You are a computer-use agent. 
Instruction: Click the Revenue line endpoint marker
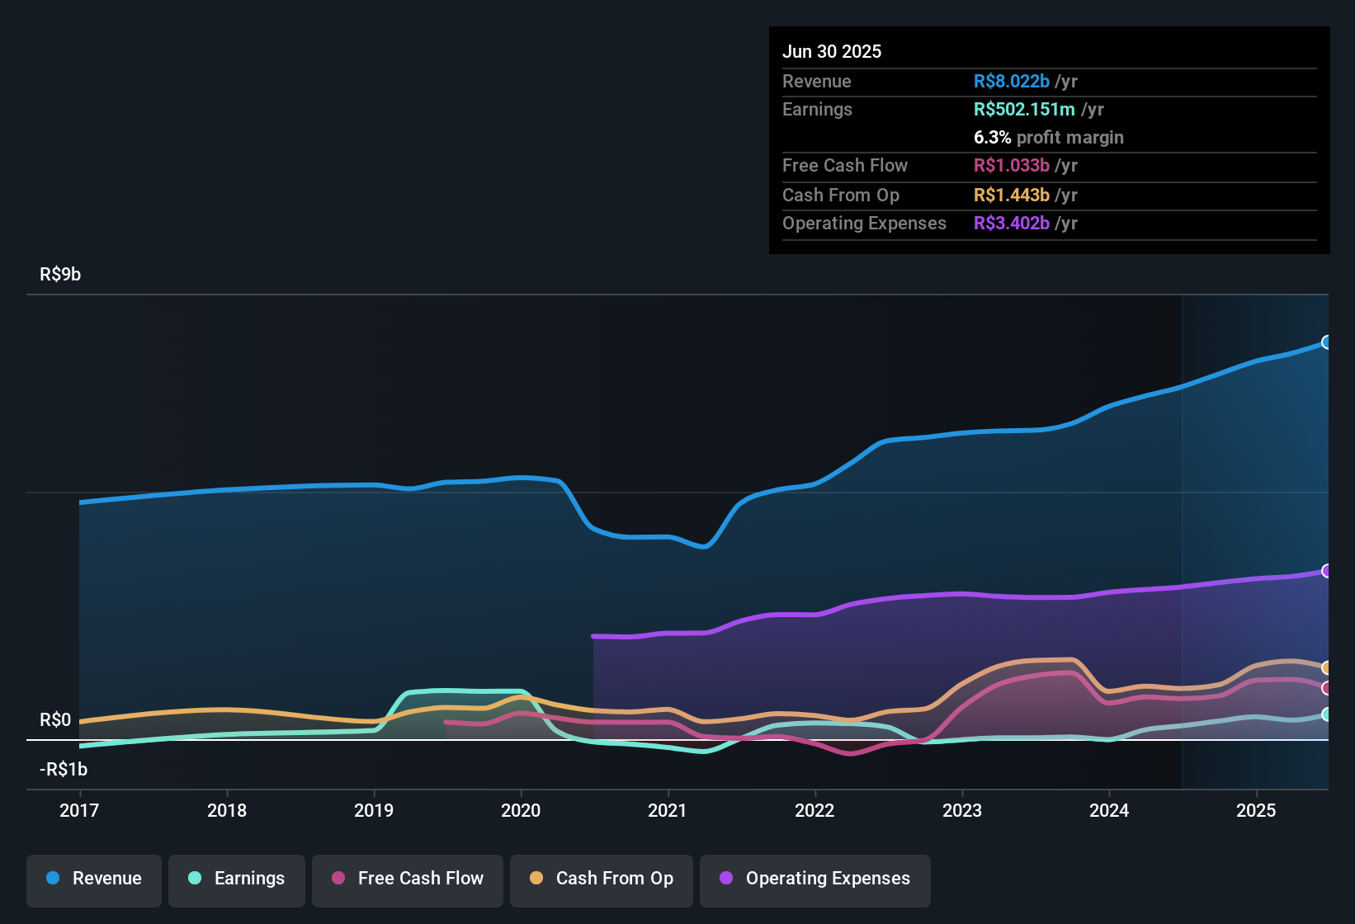tap(1326, 341)
